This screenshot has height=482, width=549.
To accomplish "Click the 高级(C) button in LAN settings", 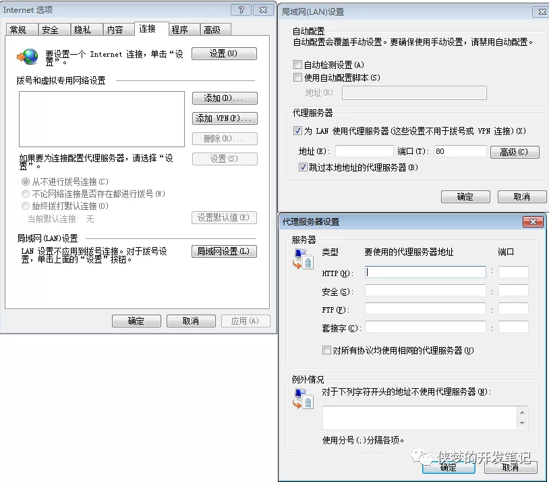I will (x=515, y=152).
